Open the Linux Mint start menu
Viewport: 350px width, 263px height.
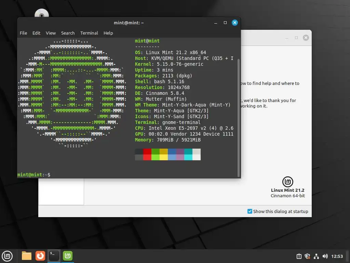point(7,256)
